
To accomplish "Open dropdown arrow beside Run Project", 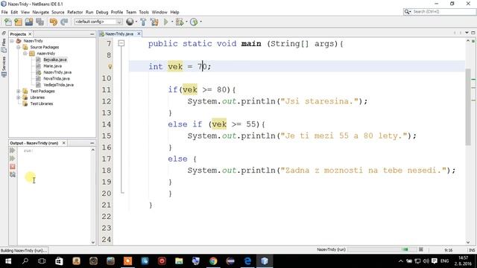I will [x=172, y=22].
